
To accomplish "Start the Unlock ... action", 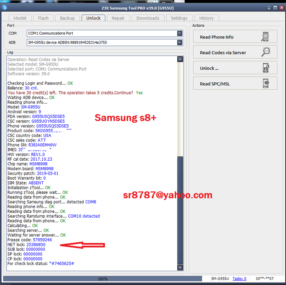I will tap(235, 68).
